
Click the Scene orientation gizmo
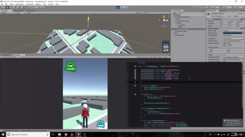pyautogui.click(x=164, y=20)
